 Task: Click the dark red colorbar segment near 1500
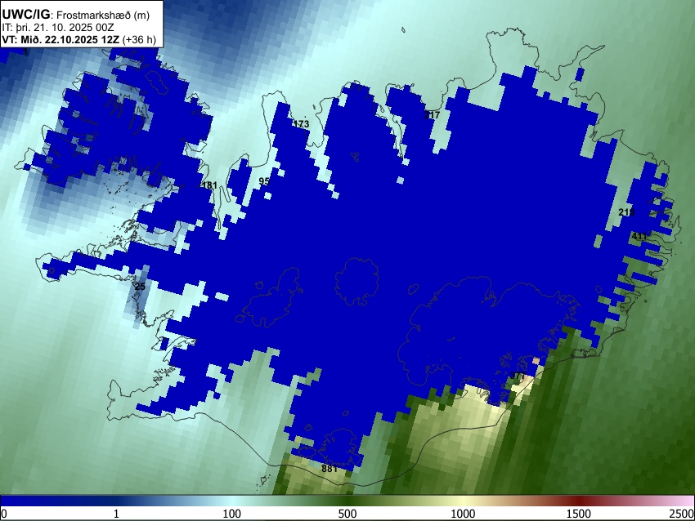point(579,501)
